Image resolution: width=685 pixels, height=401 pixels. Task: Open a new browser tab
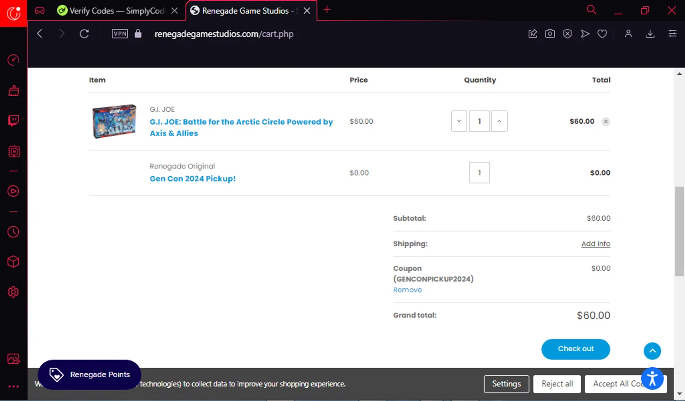pyautogui.click(x=327, y=10)
